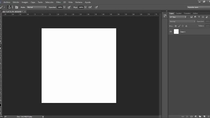The width and height of the screenshot is (210, 118).
Task: Add a layer mask icon
Action: (x=192, y=117)
